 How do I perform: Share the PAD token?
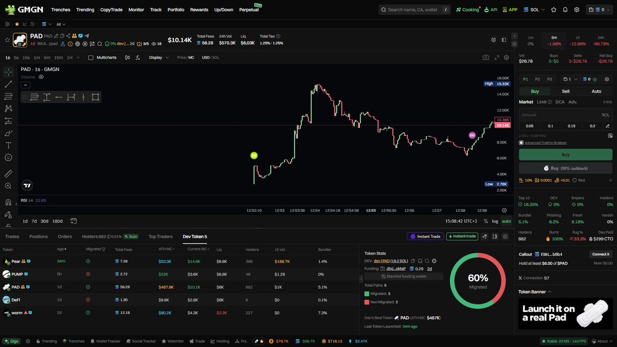(x=68, y=36)
